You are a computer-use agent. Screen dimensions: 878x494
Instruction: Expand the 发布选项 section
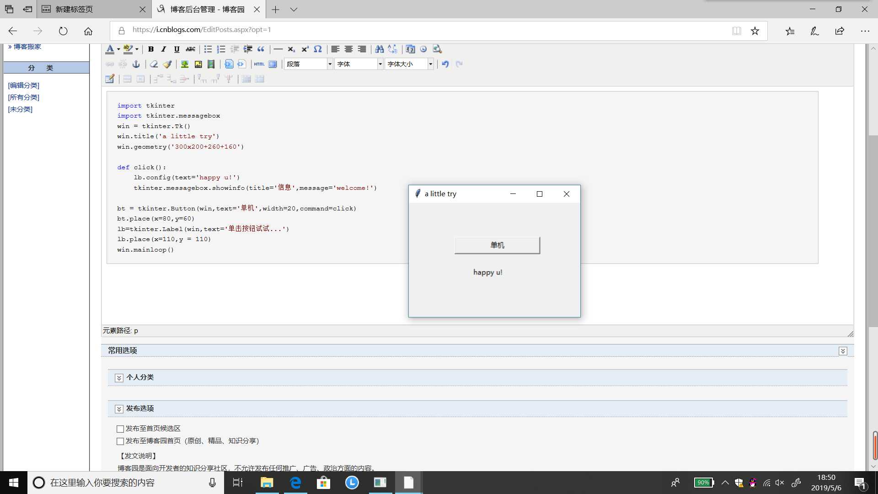pyautogui.click(x=119, y=409)
